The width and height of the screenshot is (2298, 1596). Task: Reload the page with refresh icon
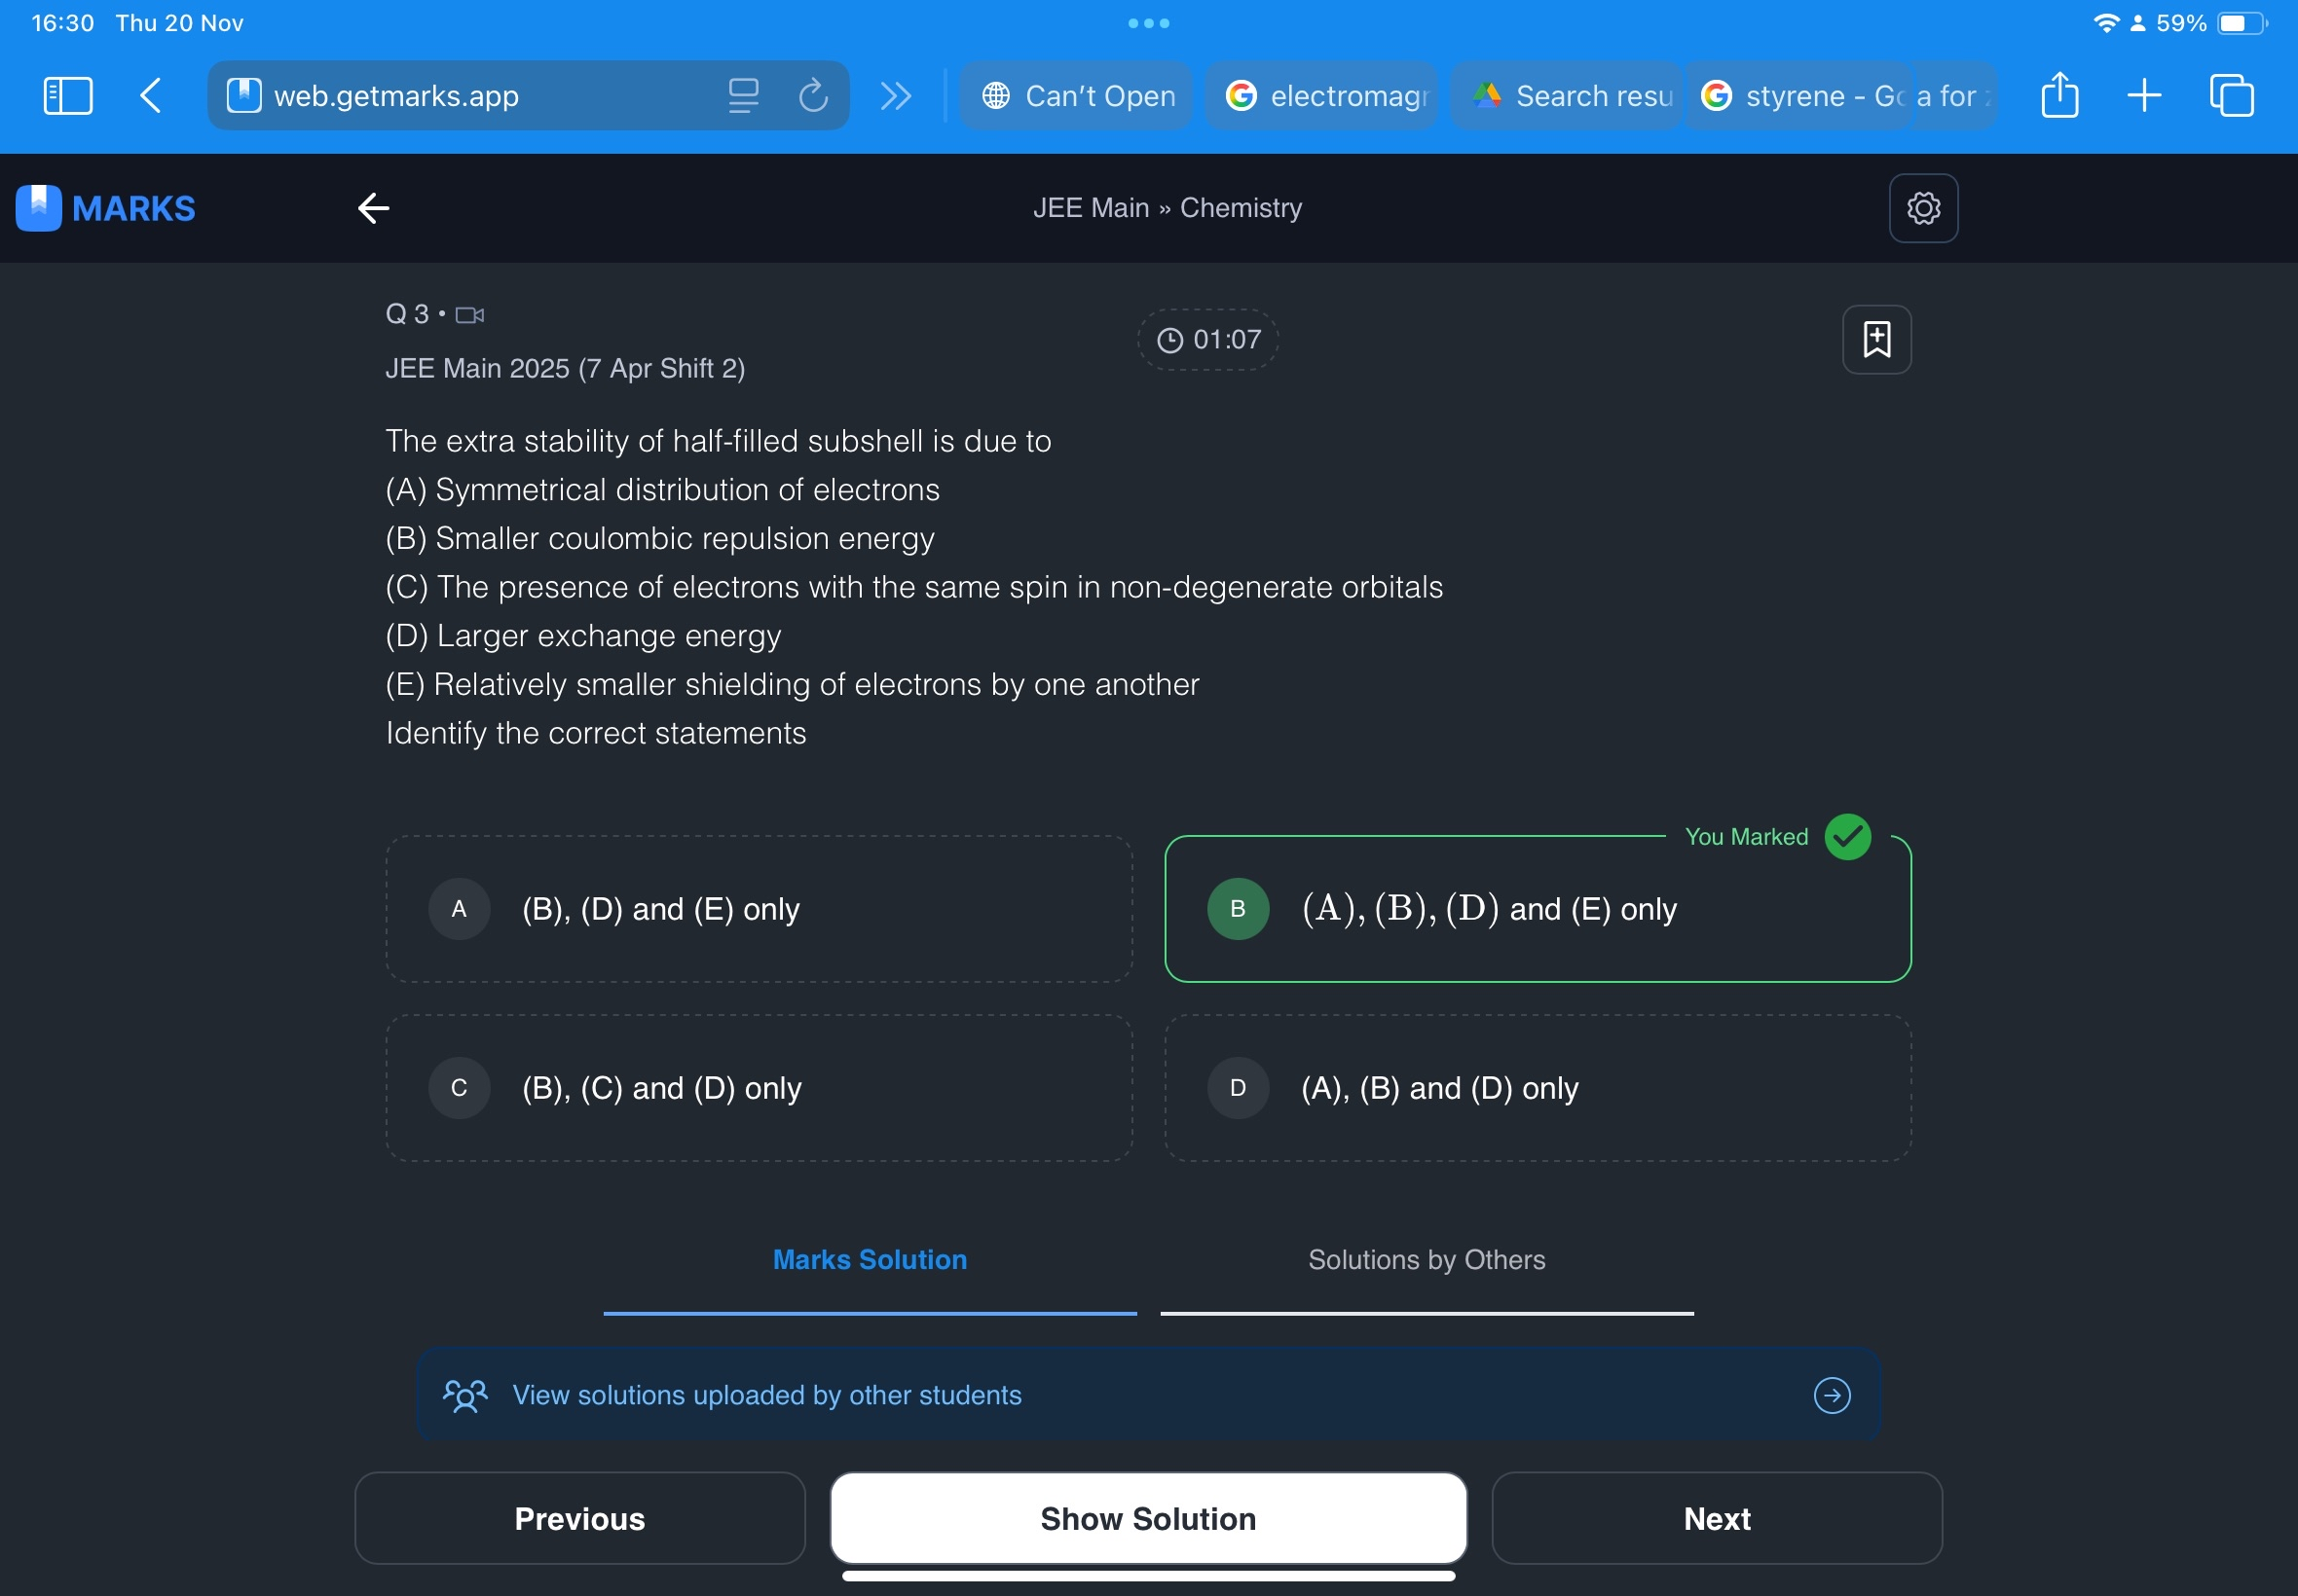pyautogui.click(x=812, y=96)
